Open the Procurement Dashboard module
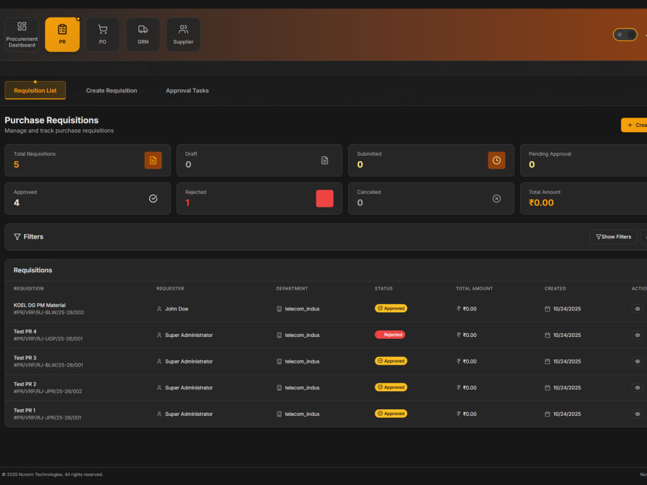Image resolution: width=647 pixels, height=485 pixels. 22,35
